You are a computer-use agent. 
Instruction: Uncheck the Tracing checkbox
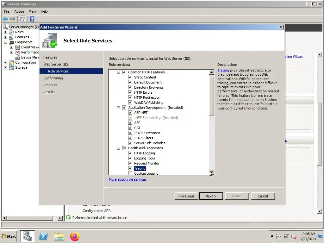click(130, 168)
